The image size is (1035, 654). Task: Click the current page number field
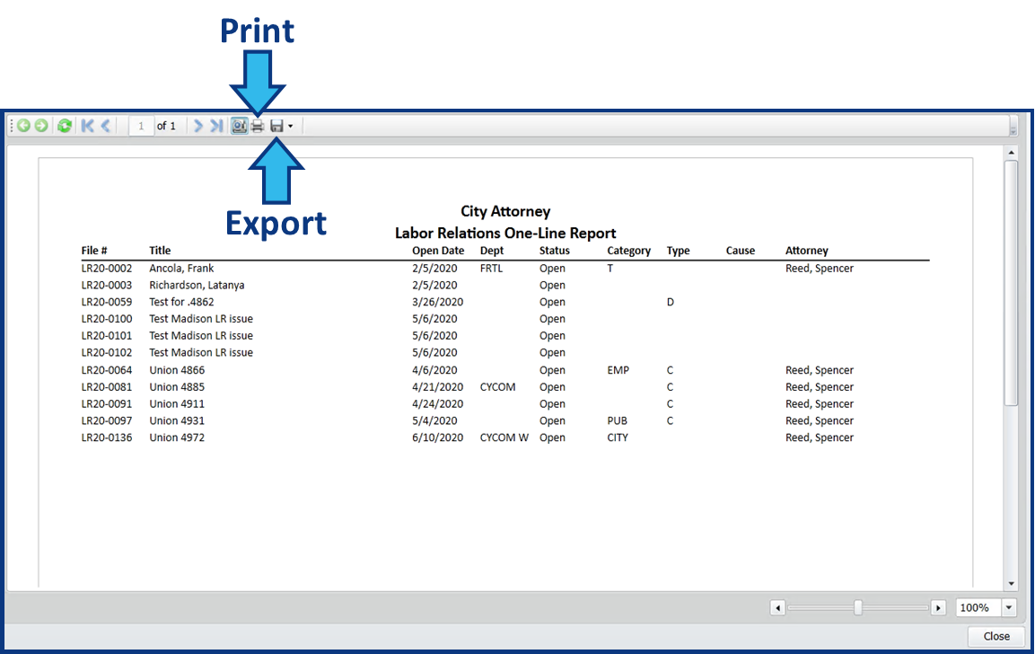[x=141, y=126]
